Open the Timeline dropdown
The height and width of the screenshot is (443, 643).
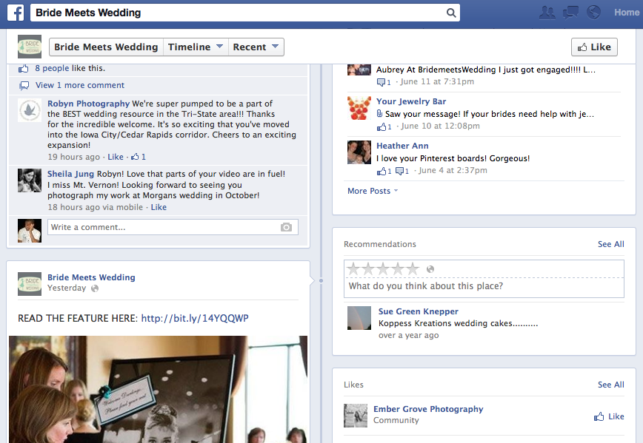[x=196, y=47]
